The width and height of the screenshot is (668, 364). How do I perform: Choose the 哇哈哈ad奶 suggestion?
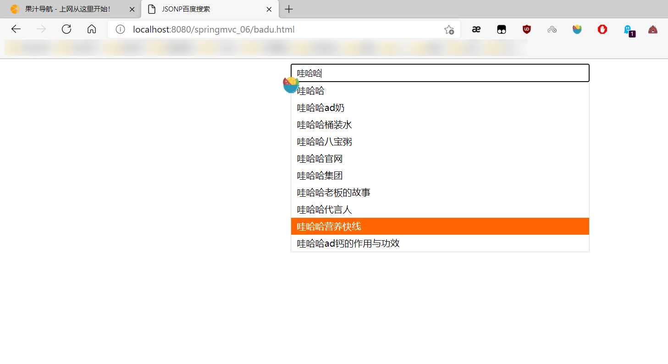tap(321, 108)
